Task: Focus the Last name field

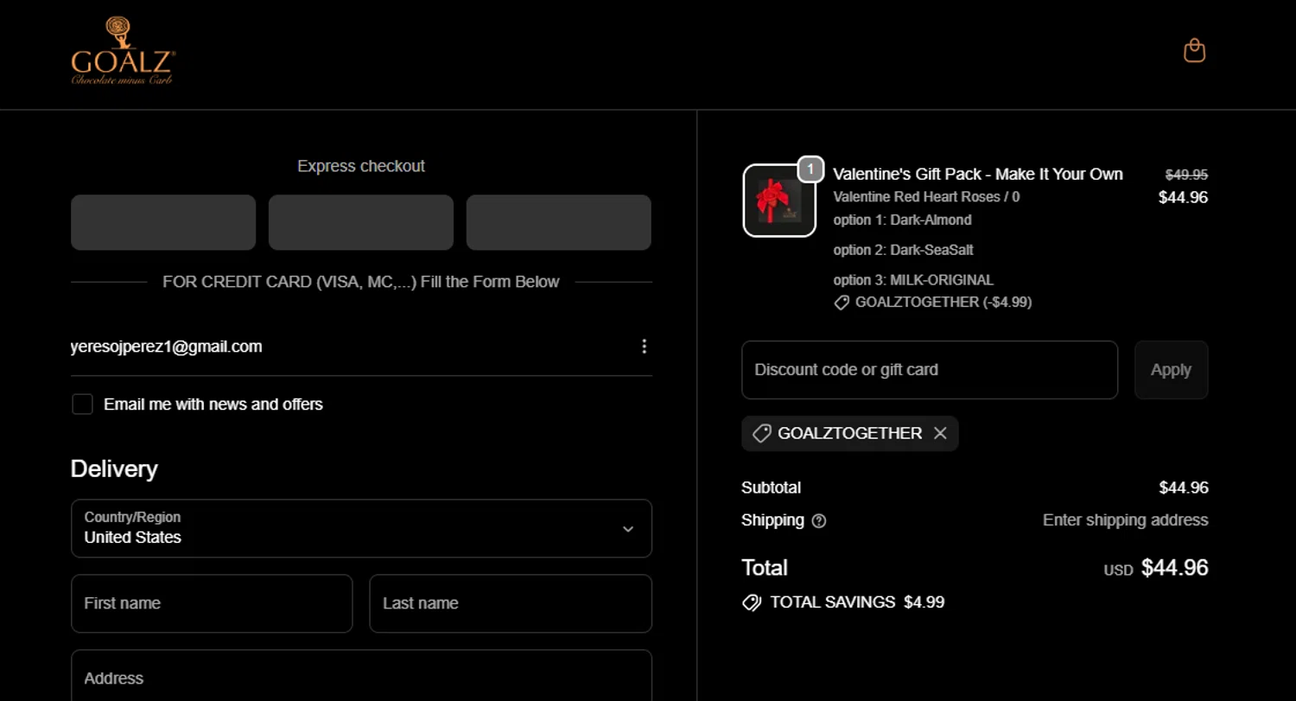Action: coord(511,603)
